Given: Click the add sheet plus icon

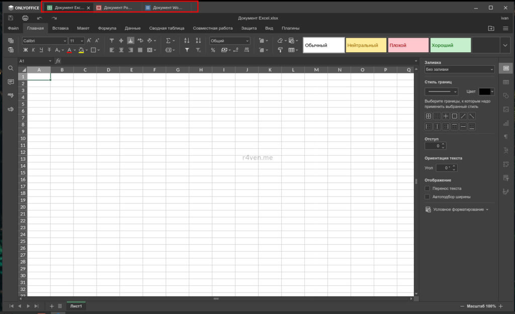Looking at the screenshot, I should point(51,306).
